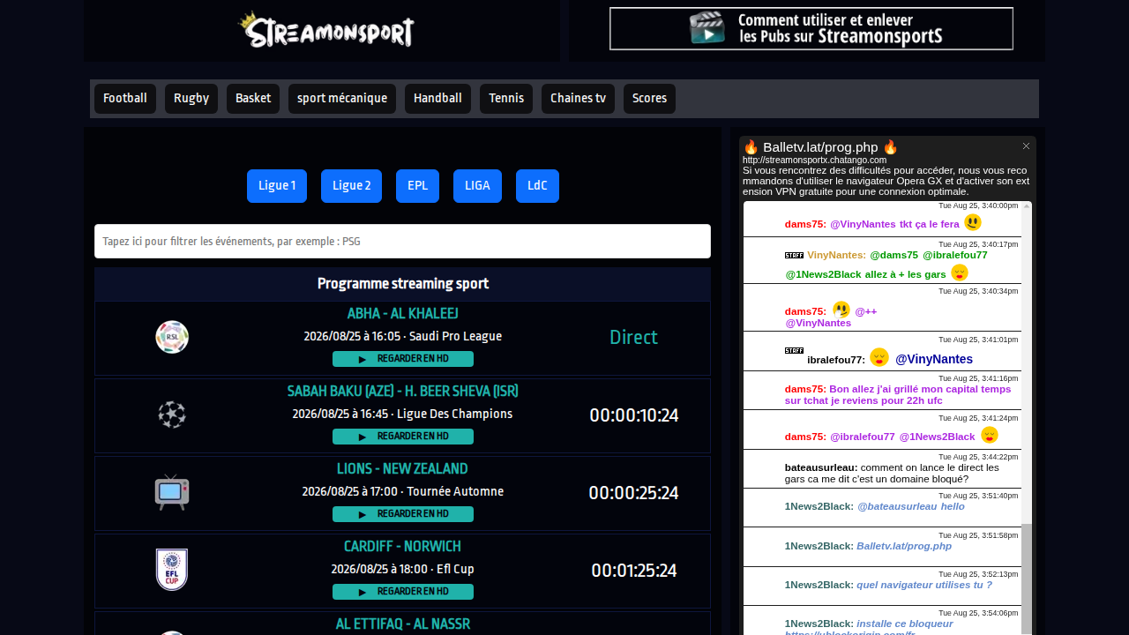Click the VinyNantes username in chat

[x=836, y=255]
